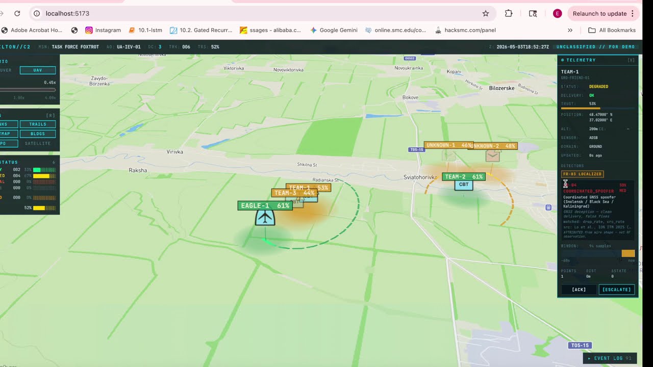This screenshot has height=367, width=653.
Task: Open the browser Extensions puzzle icon
Action: point(509,14)
